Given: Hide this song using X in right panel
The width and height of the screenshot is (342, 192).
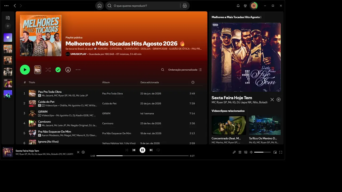Looking at the screenshot, I should click(272, 99).
